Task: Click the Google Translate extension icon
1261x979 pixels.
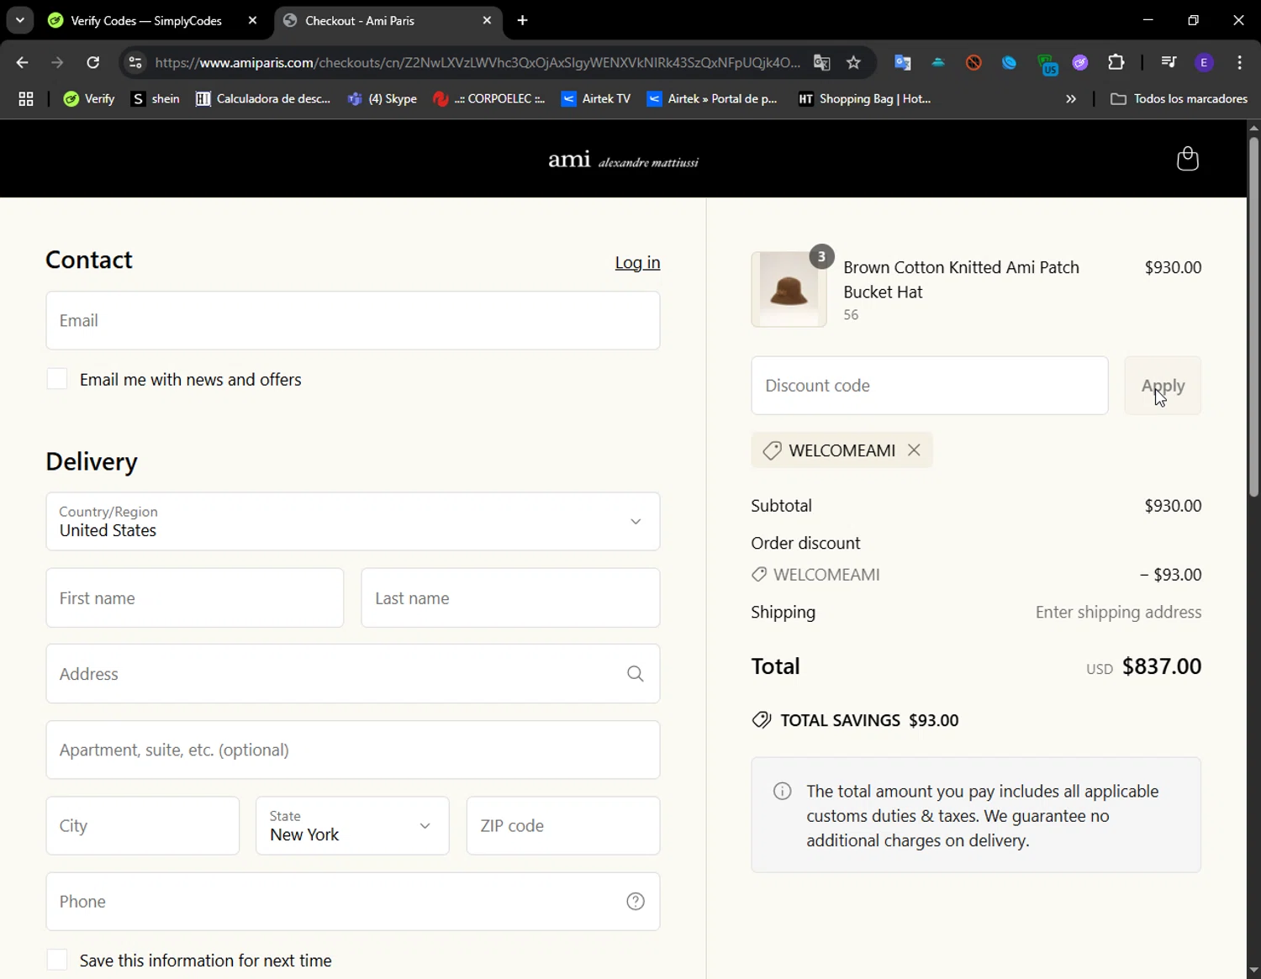Action: [903, 62]
